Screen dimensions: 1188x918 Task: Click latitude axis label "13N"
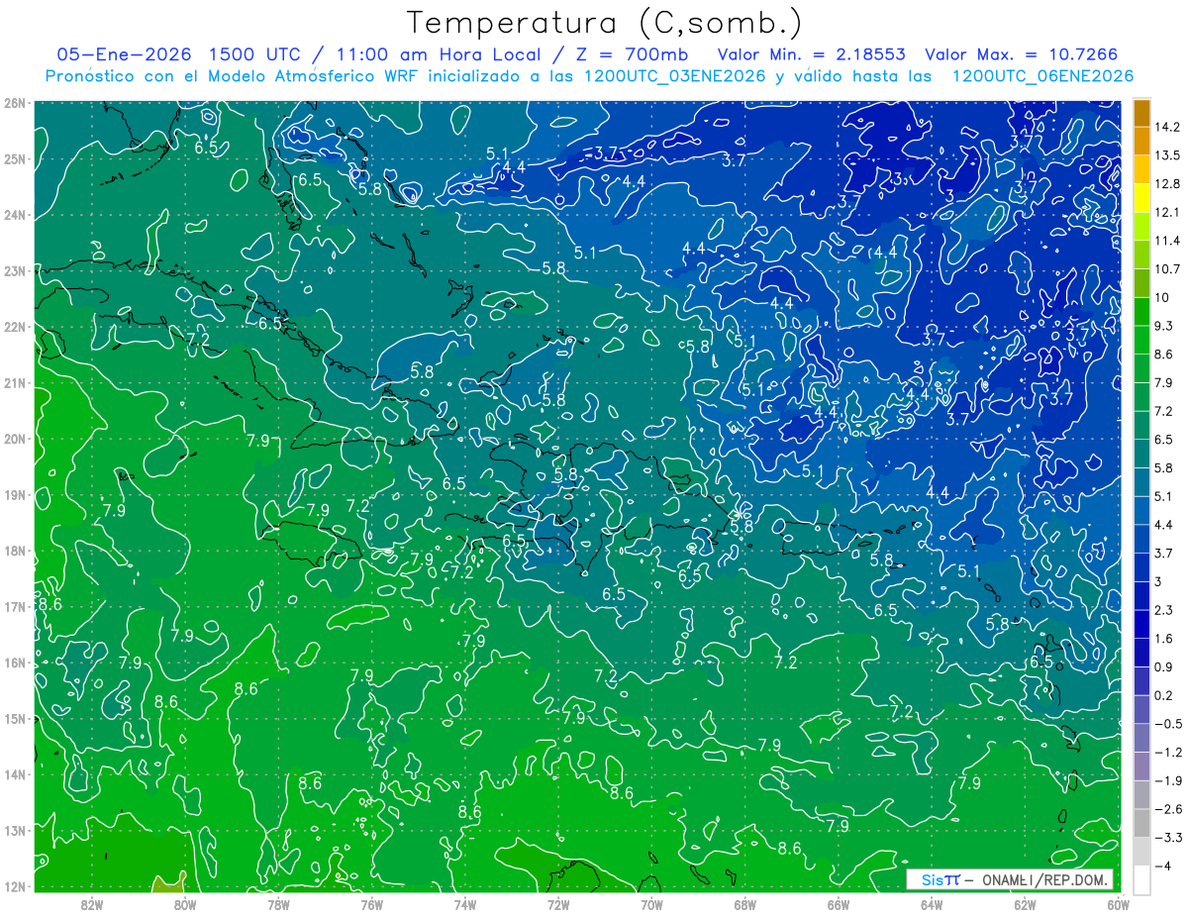click(15, 830)
